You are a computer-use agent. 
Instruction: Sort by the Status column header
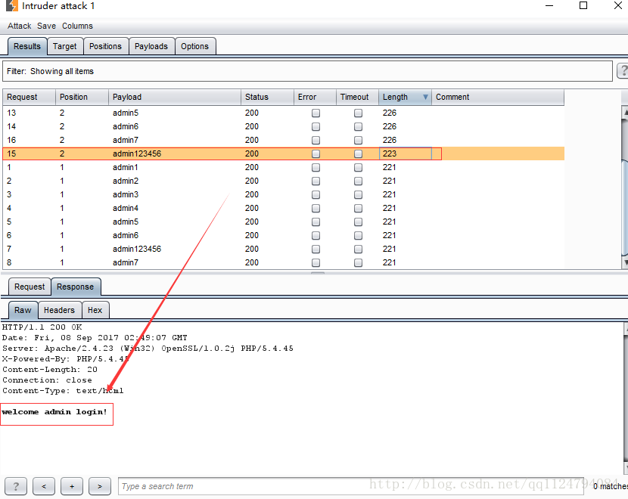point(267,97)
